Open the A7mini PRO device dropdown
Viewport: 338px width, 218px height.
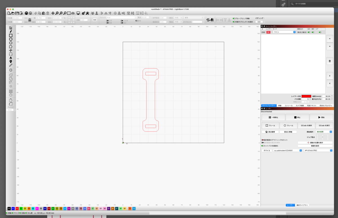(x=318, y=150)
